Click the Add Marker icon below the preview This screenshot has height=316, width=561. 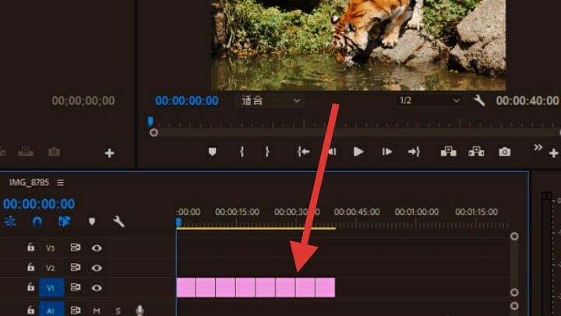tap(212, 152)
